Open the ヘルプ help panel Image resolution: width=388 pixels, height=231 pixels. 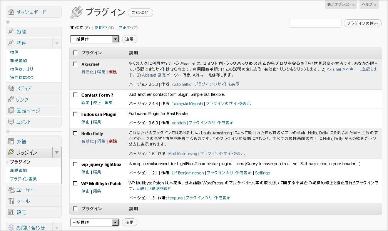[369, 5]
